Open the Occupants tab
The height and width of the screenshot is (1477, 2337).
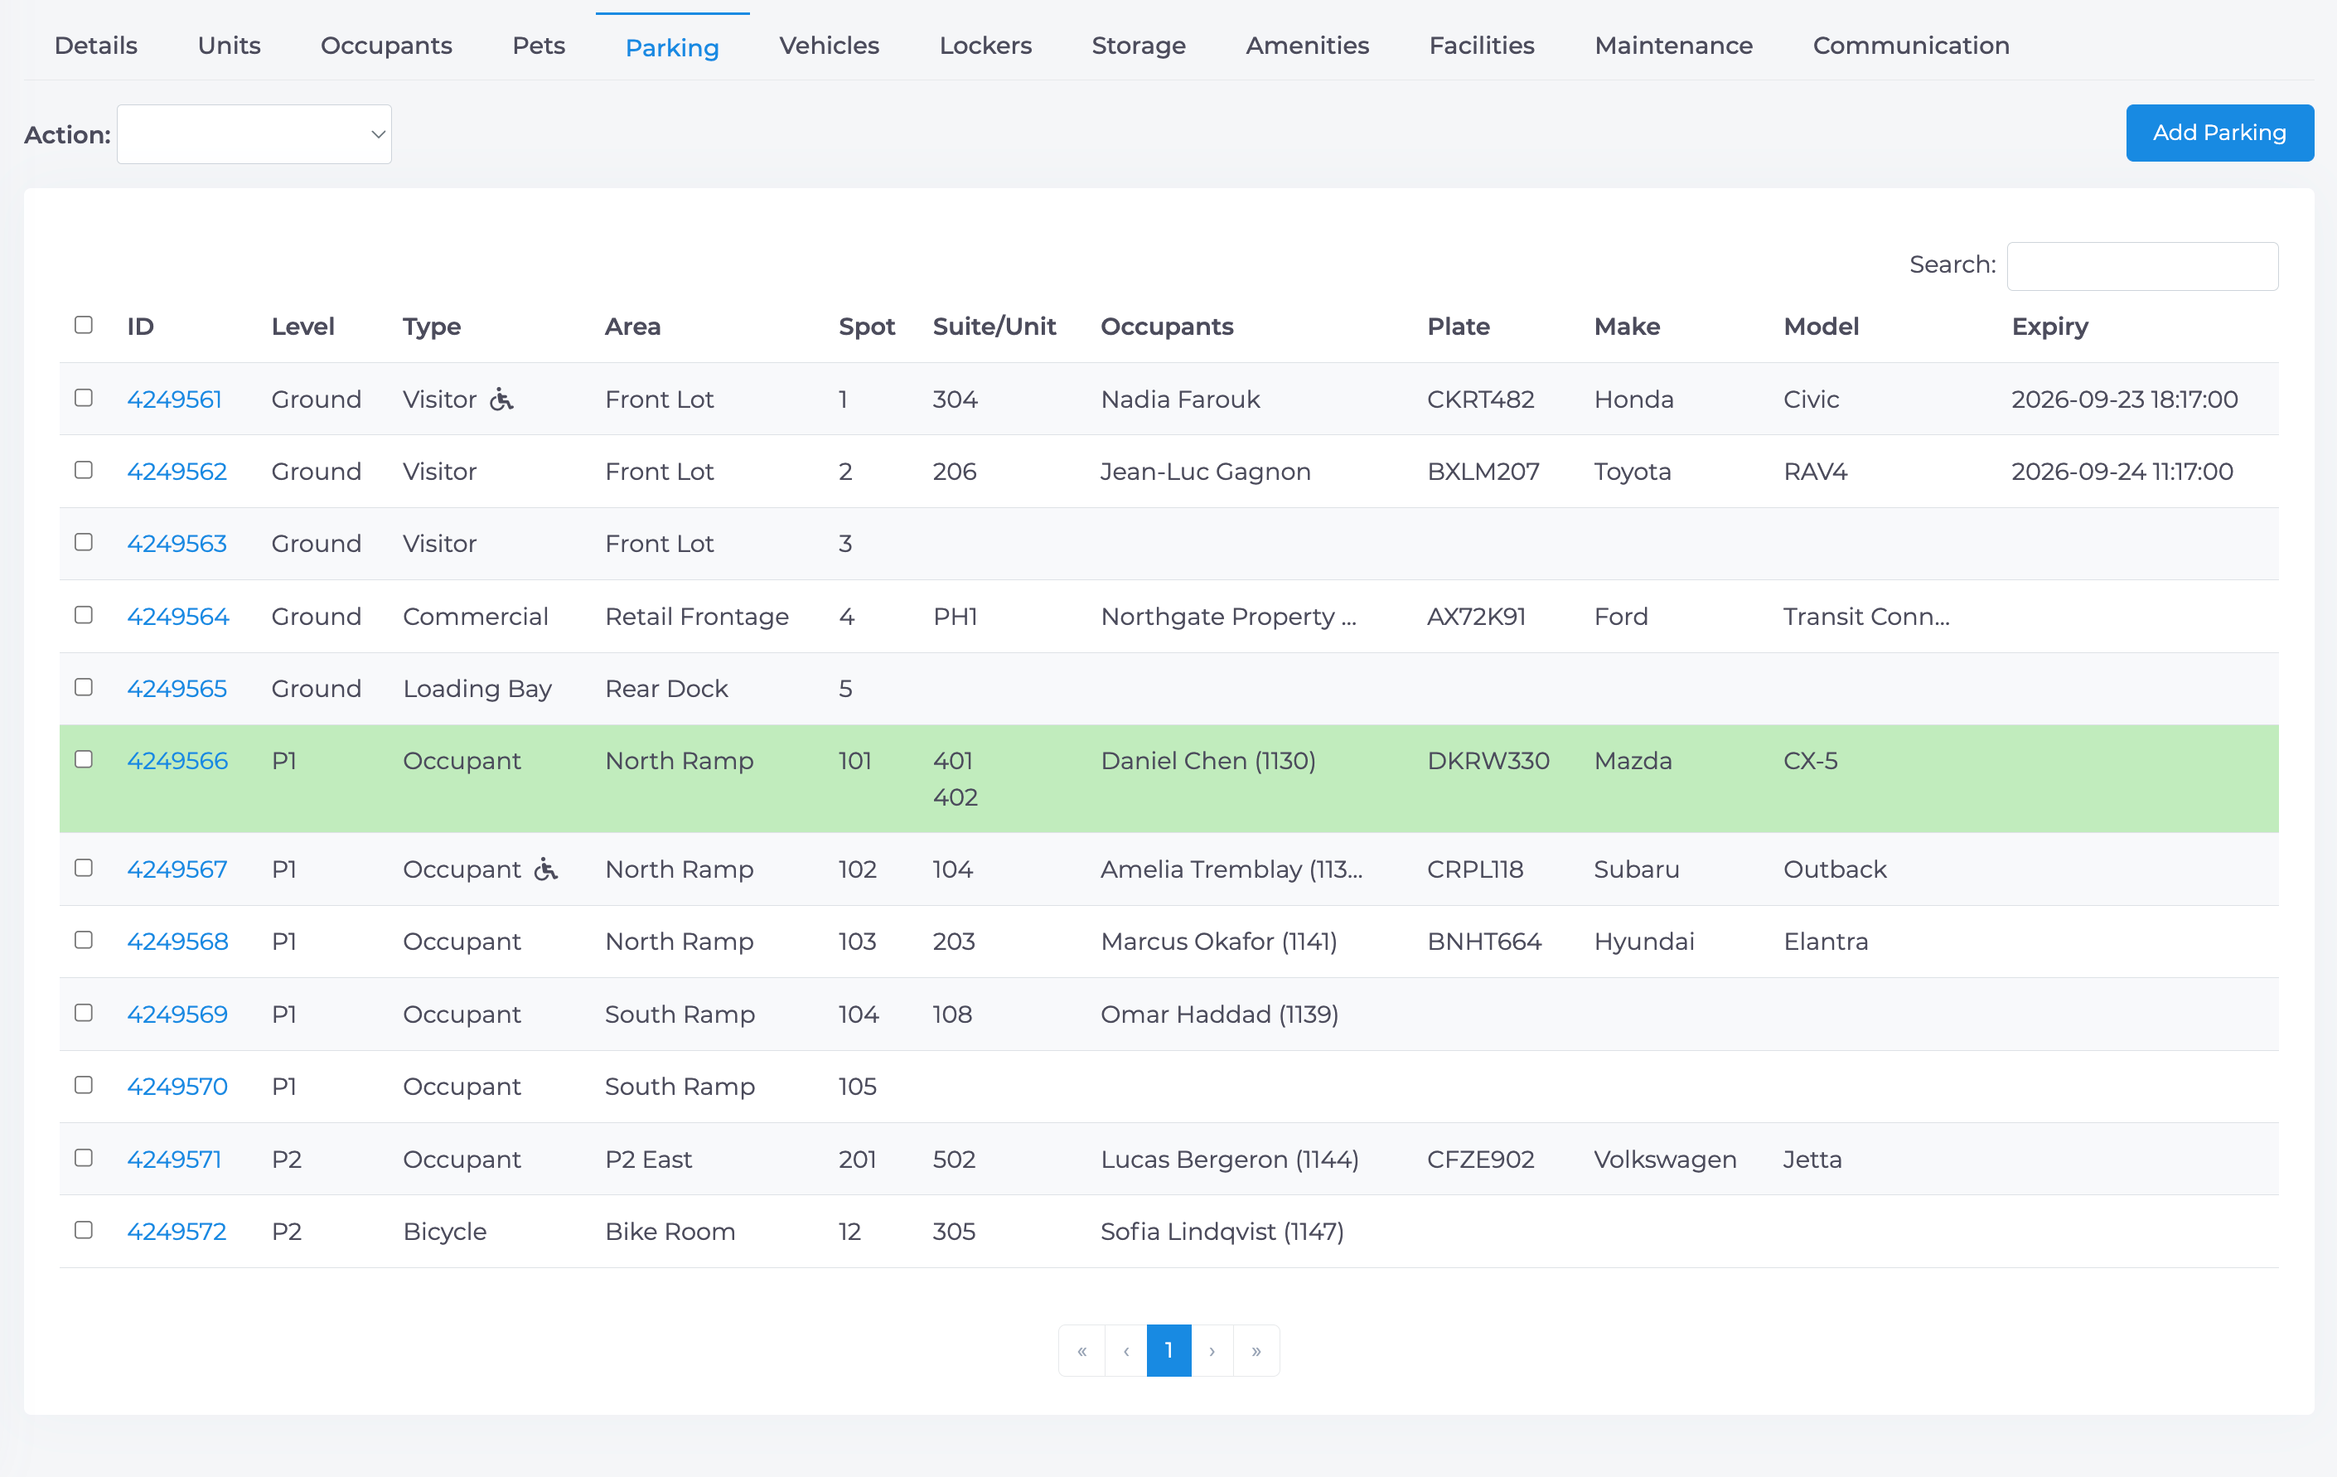[386, 46]
